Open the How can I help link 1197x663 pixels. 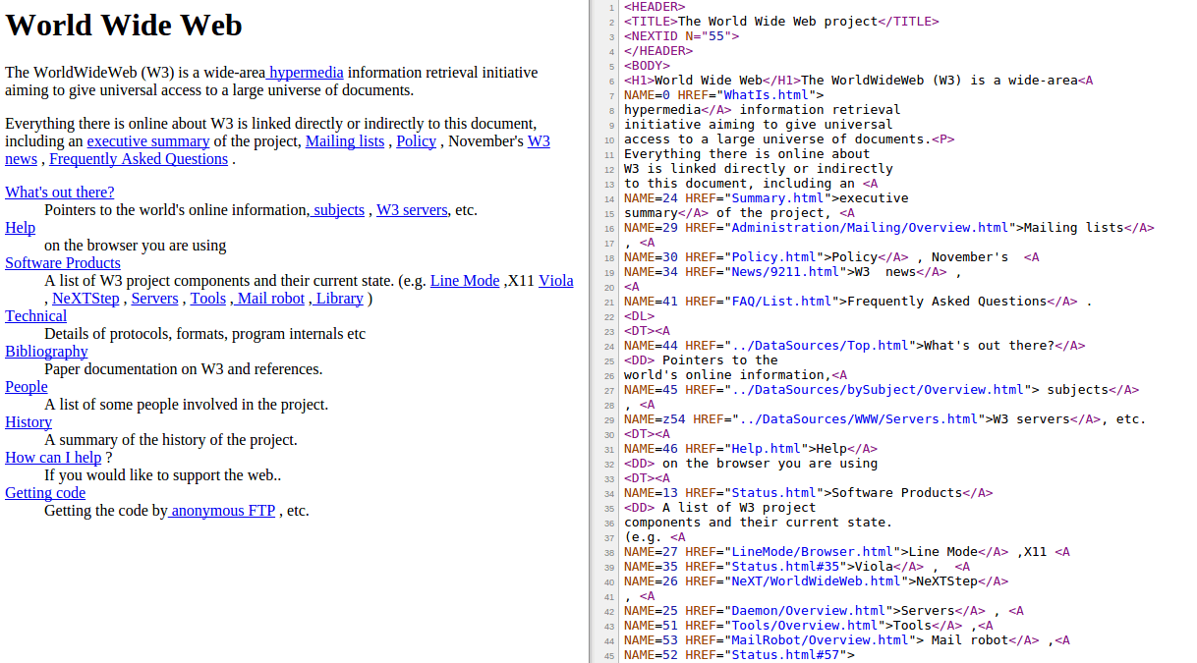pyautogui.click(x=53, y=457)
